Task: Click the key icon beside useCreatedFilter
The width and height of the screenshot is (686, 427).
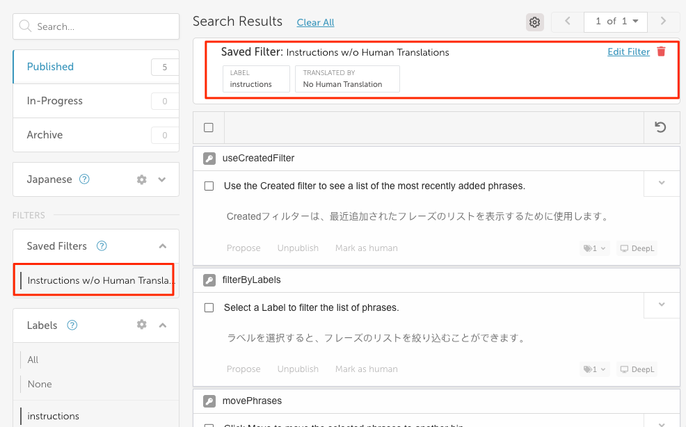Action: [x=209, y=159]
